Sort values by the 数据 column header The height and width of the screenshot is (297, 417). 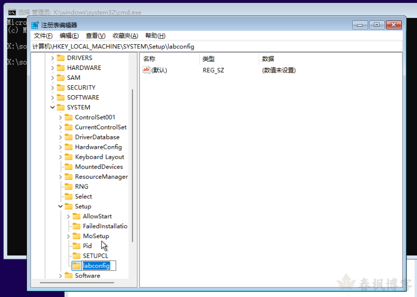click(330, 59)
